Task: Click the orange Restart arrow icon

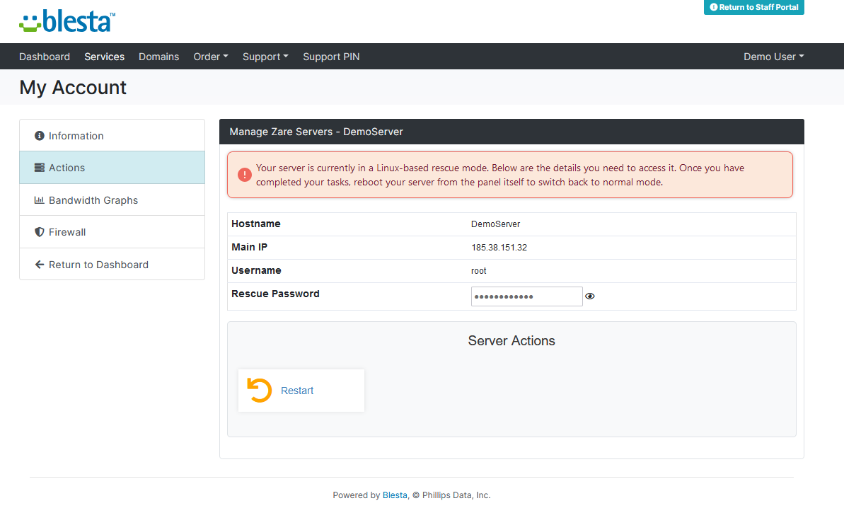Action: click(260, 391)
